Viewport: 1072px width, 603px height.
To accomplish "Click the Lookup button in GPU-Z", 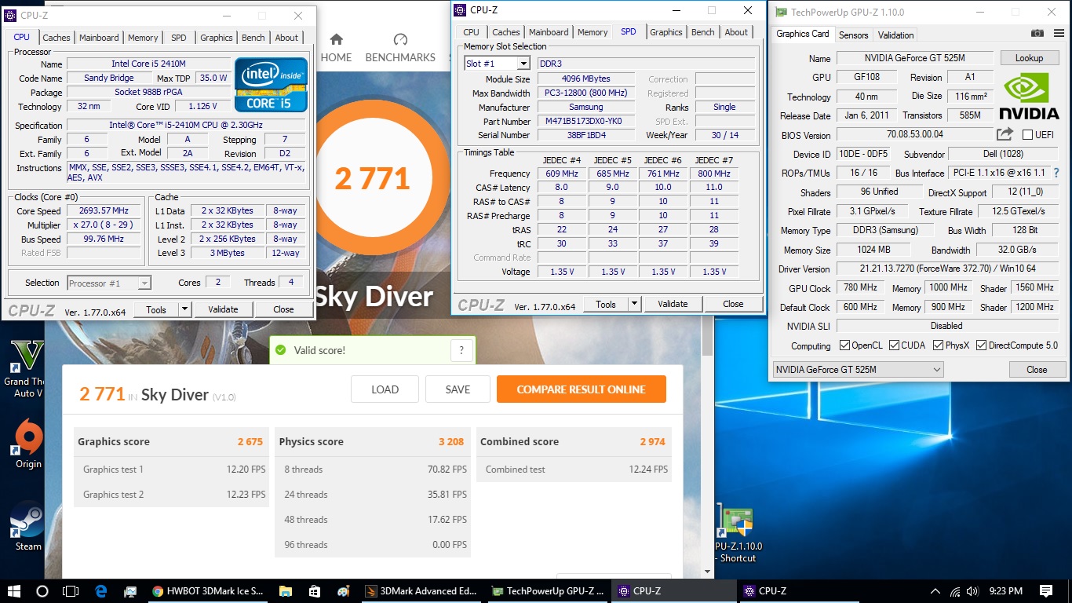I will (x=1029, y=58).
